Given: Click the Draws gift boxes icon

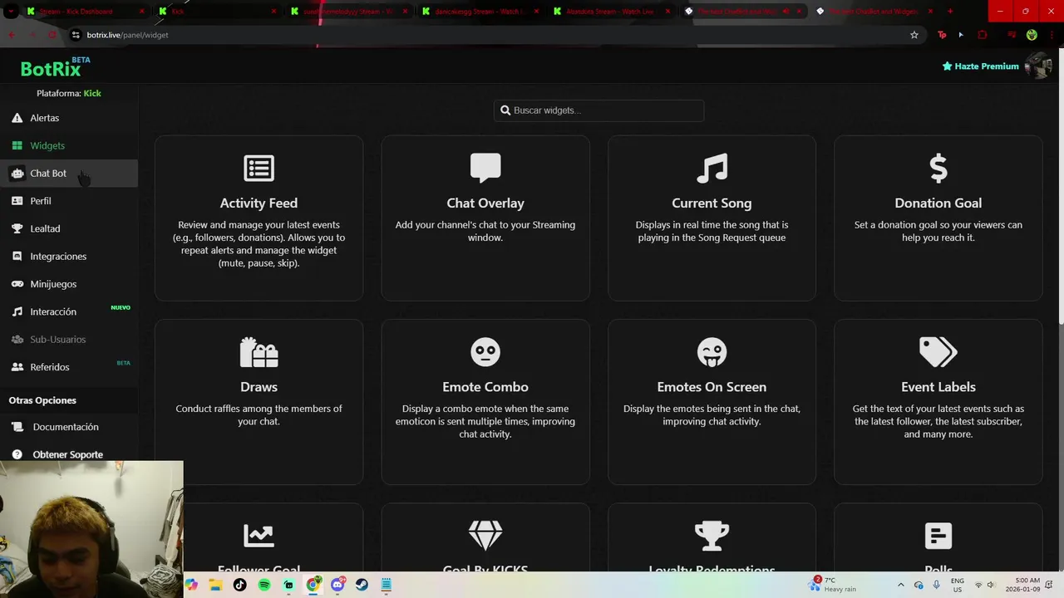Looking at the screenshot, I should 259,352.
